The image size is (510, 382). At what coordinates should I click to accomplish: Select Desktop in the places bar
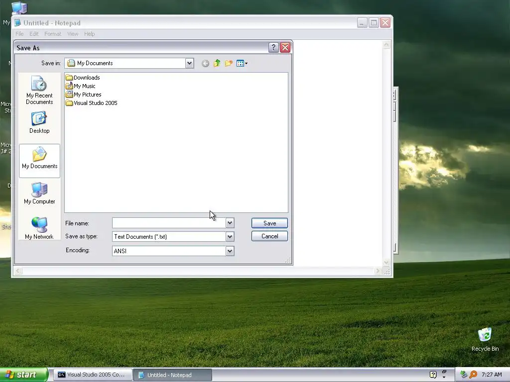[39, 122]
